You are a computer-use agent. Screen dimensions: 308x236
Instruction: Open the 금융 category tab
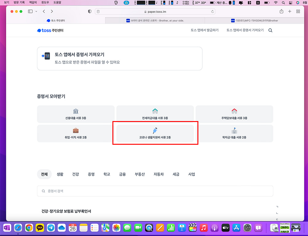point(122,174)
